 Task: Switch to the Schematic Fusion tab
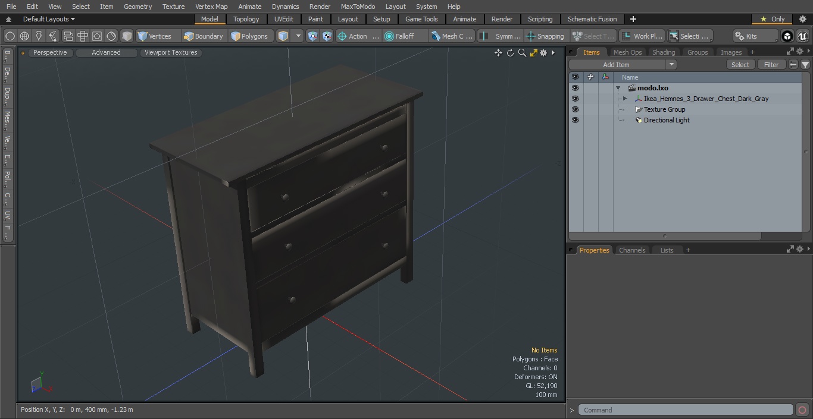(592, 19)
